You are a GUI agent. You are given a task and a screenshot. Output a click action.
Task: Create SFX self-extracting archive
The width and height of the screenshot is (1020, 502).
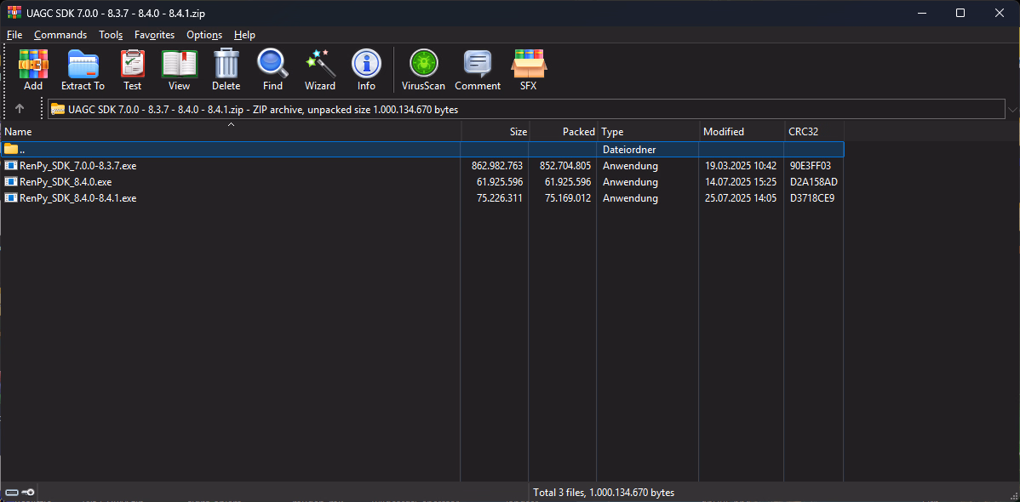[528, 69]
